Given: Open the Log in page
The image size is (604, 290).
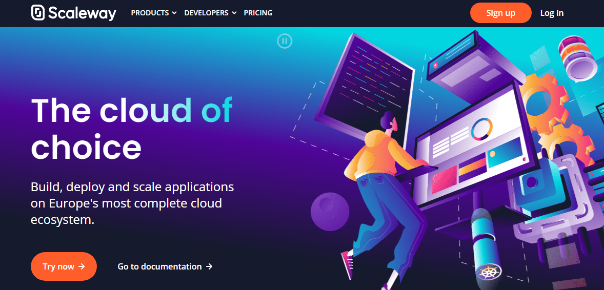Looking at the screenshot, I should (x=552, y=13).
